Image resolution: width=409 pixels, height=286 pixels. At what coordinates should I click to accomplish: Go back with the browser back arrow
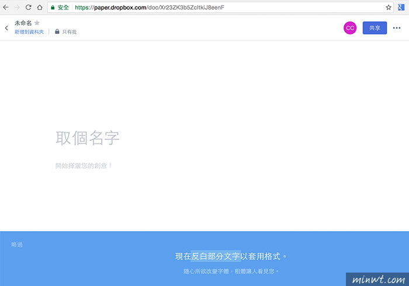5,7
